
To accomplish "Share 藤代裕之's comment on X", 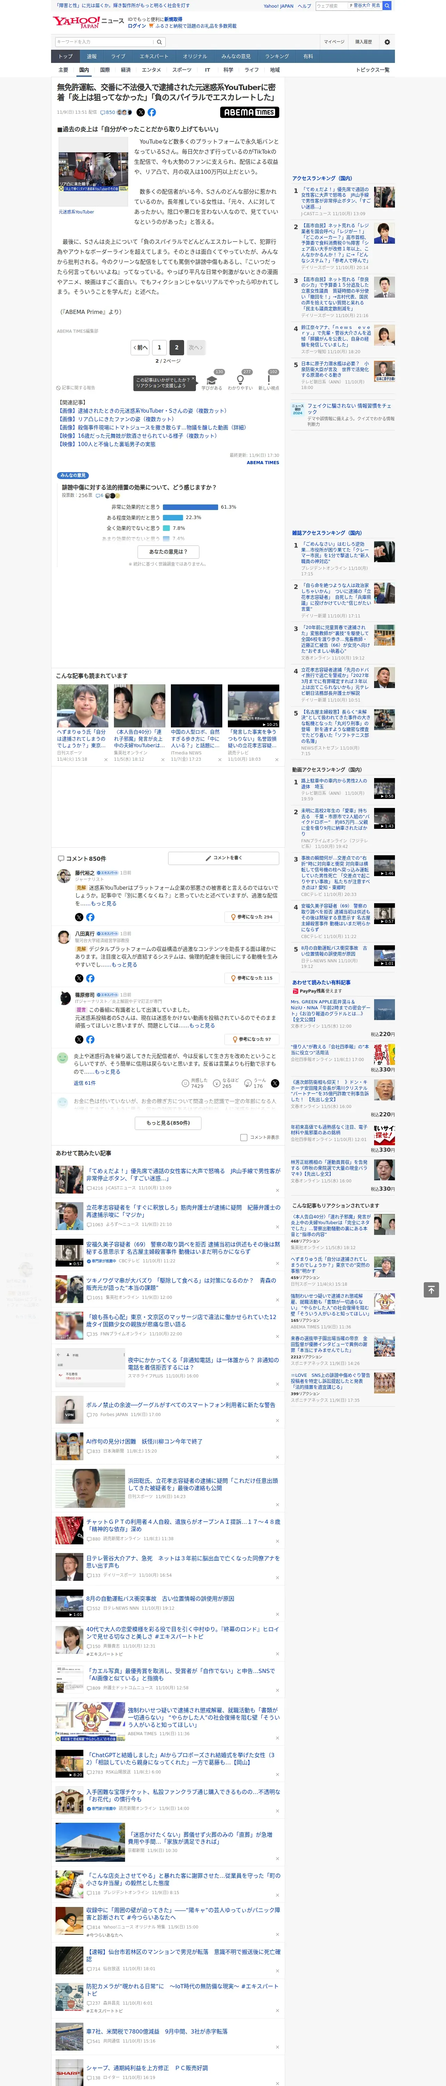I will 79,917.
